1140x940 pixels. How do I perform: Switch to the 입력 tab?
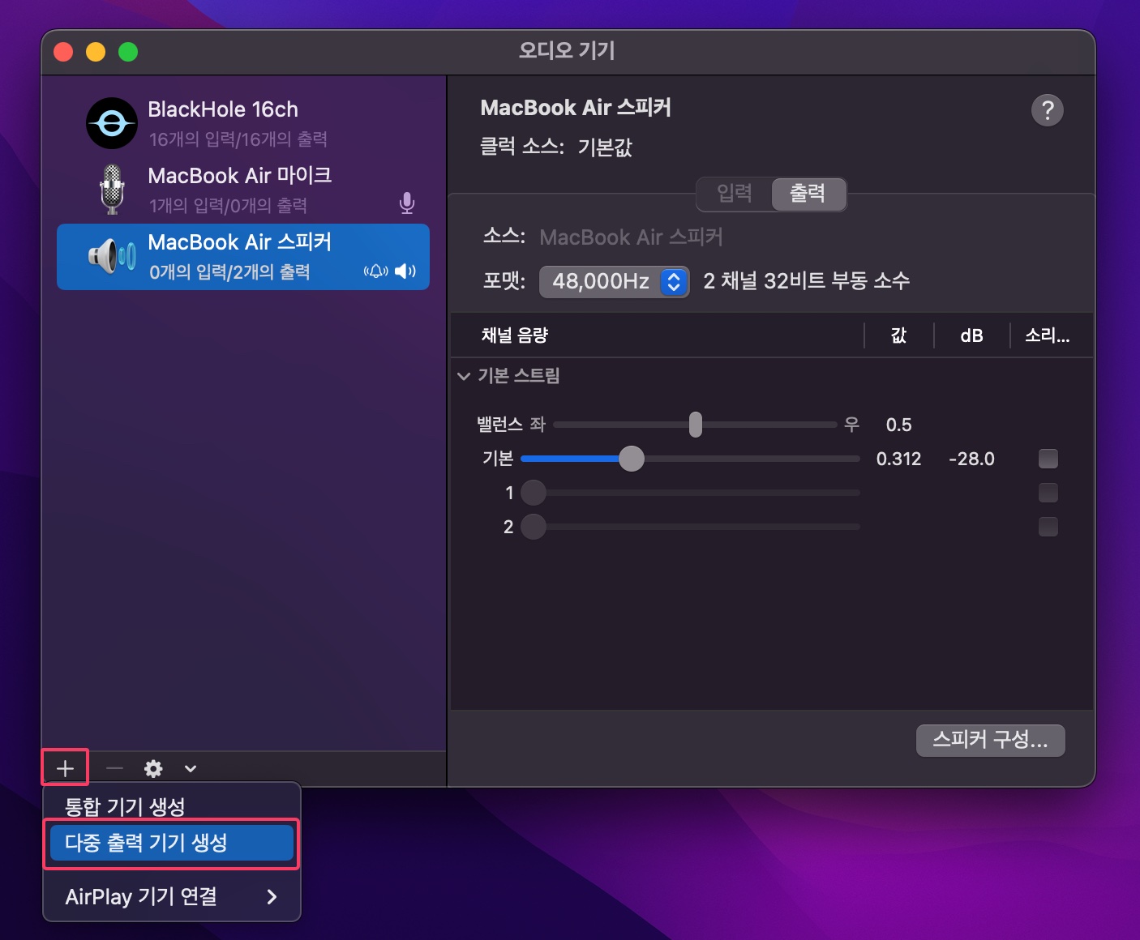735,194
